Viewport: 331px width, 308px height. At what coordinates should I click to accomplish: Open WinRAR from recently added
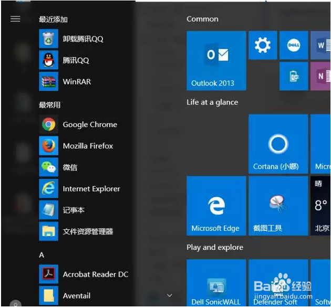point(48,81)
